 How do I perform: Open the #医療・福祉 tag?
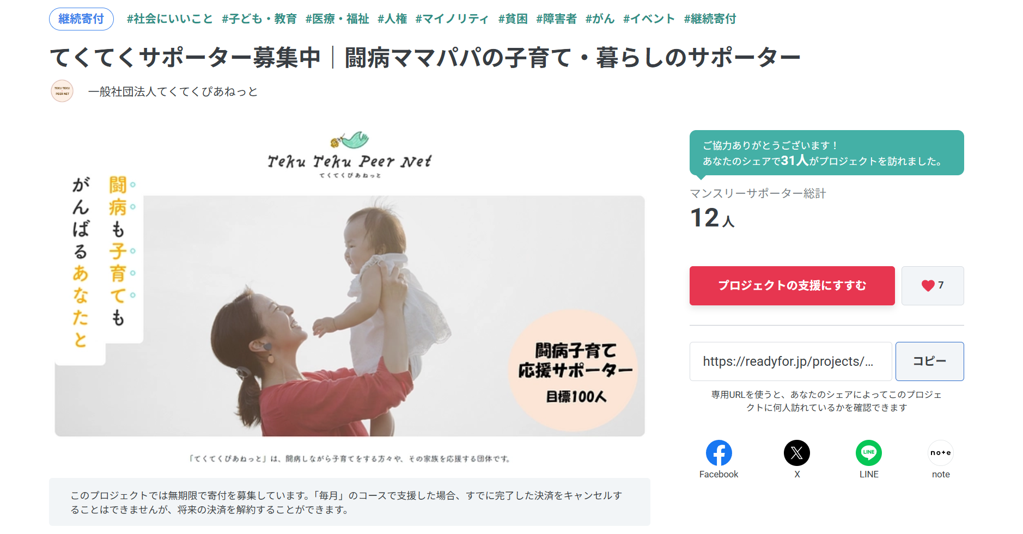[337, 19]
